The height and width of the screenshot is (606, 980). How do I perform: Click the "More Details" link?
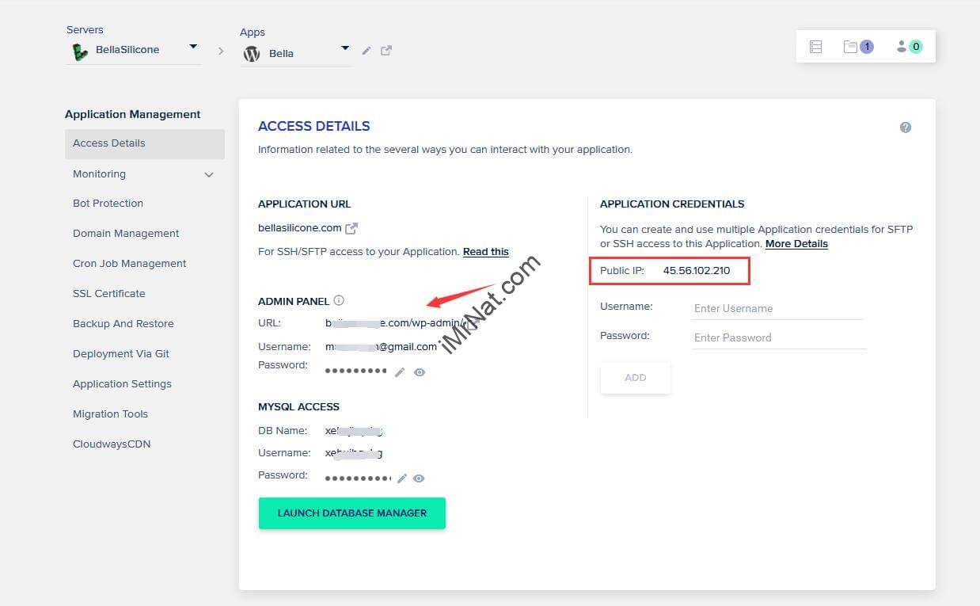coord(796,244)
